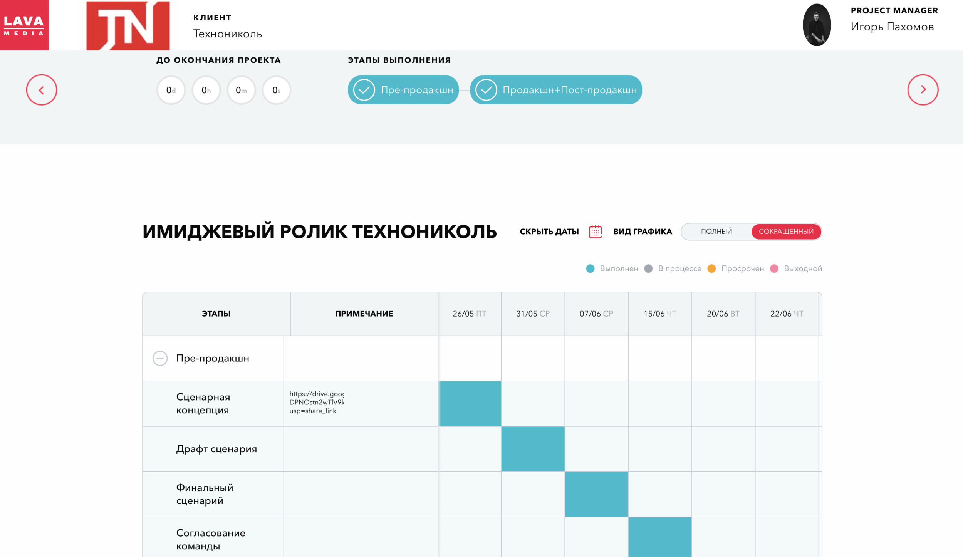Screen dimensions: 963x557
Task: Click the days countdown circle 0d
Action: tap(171, 90)
